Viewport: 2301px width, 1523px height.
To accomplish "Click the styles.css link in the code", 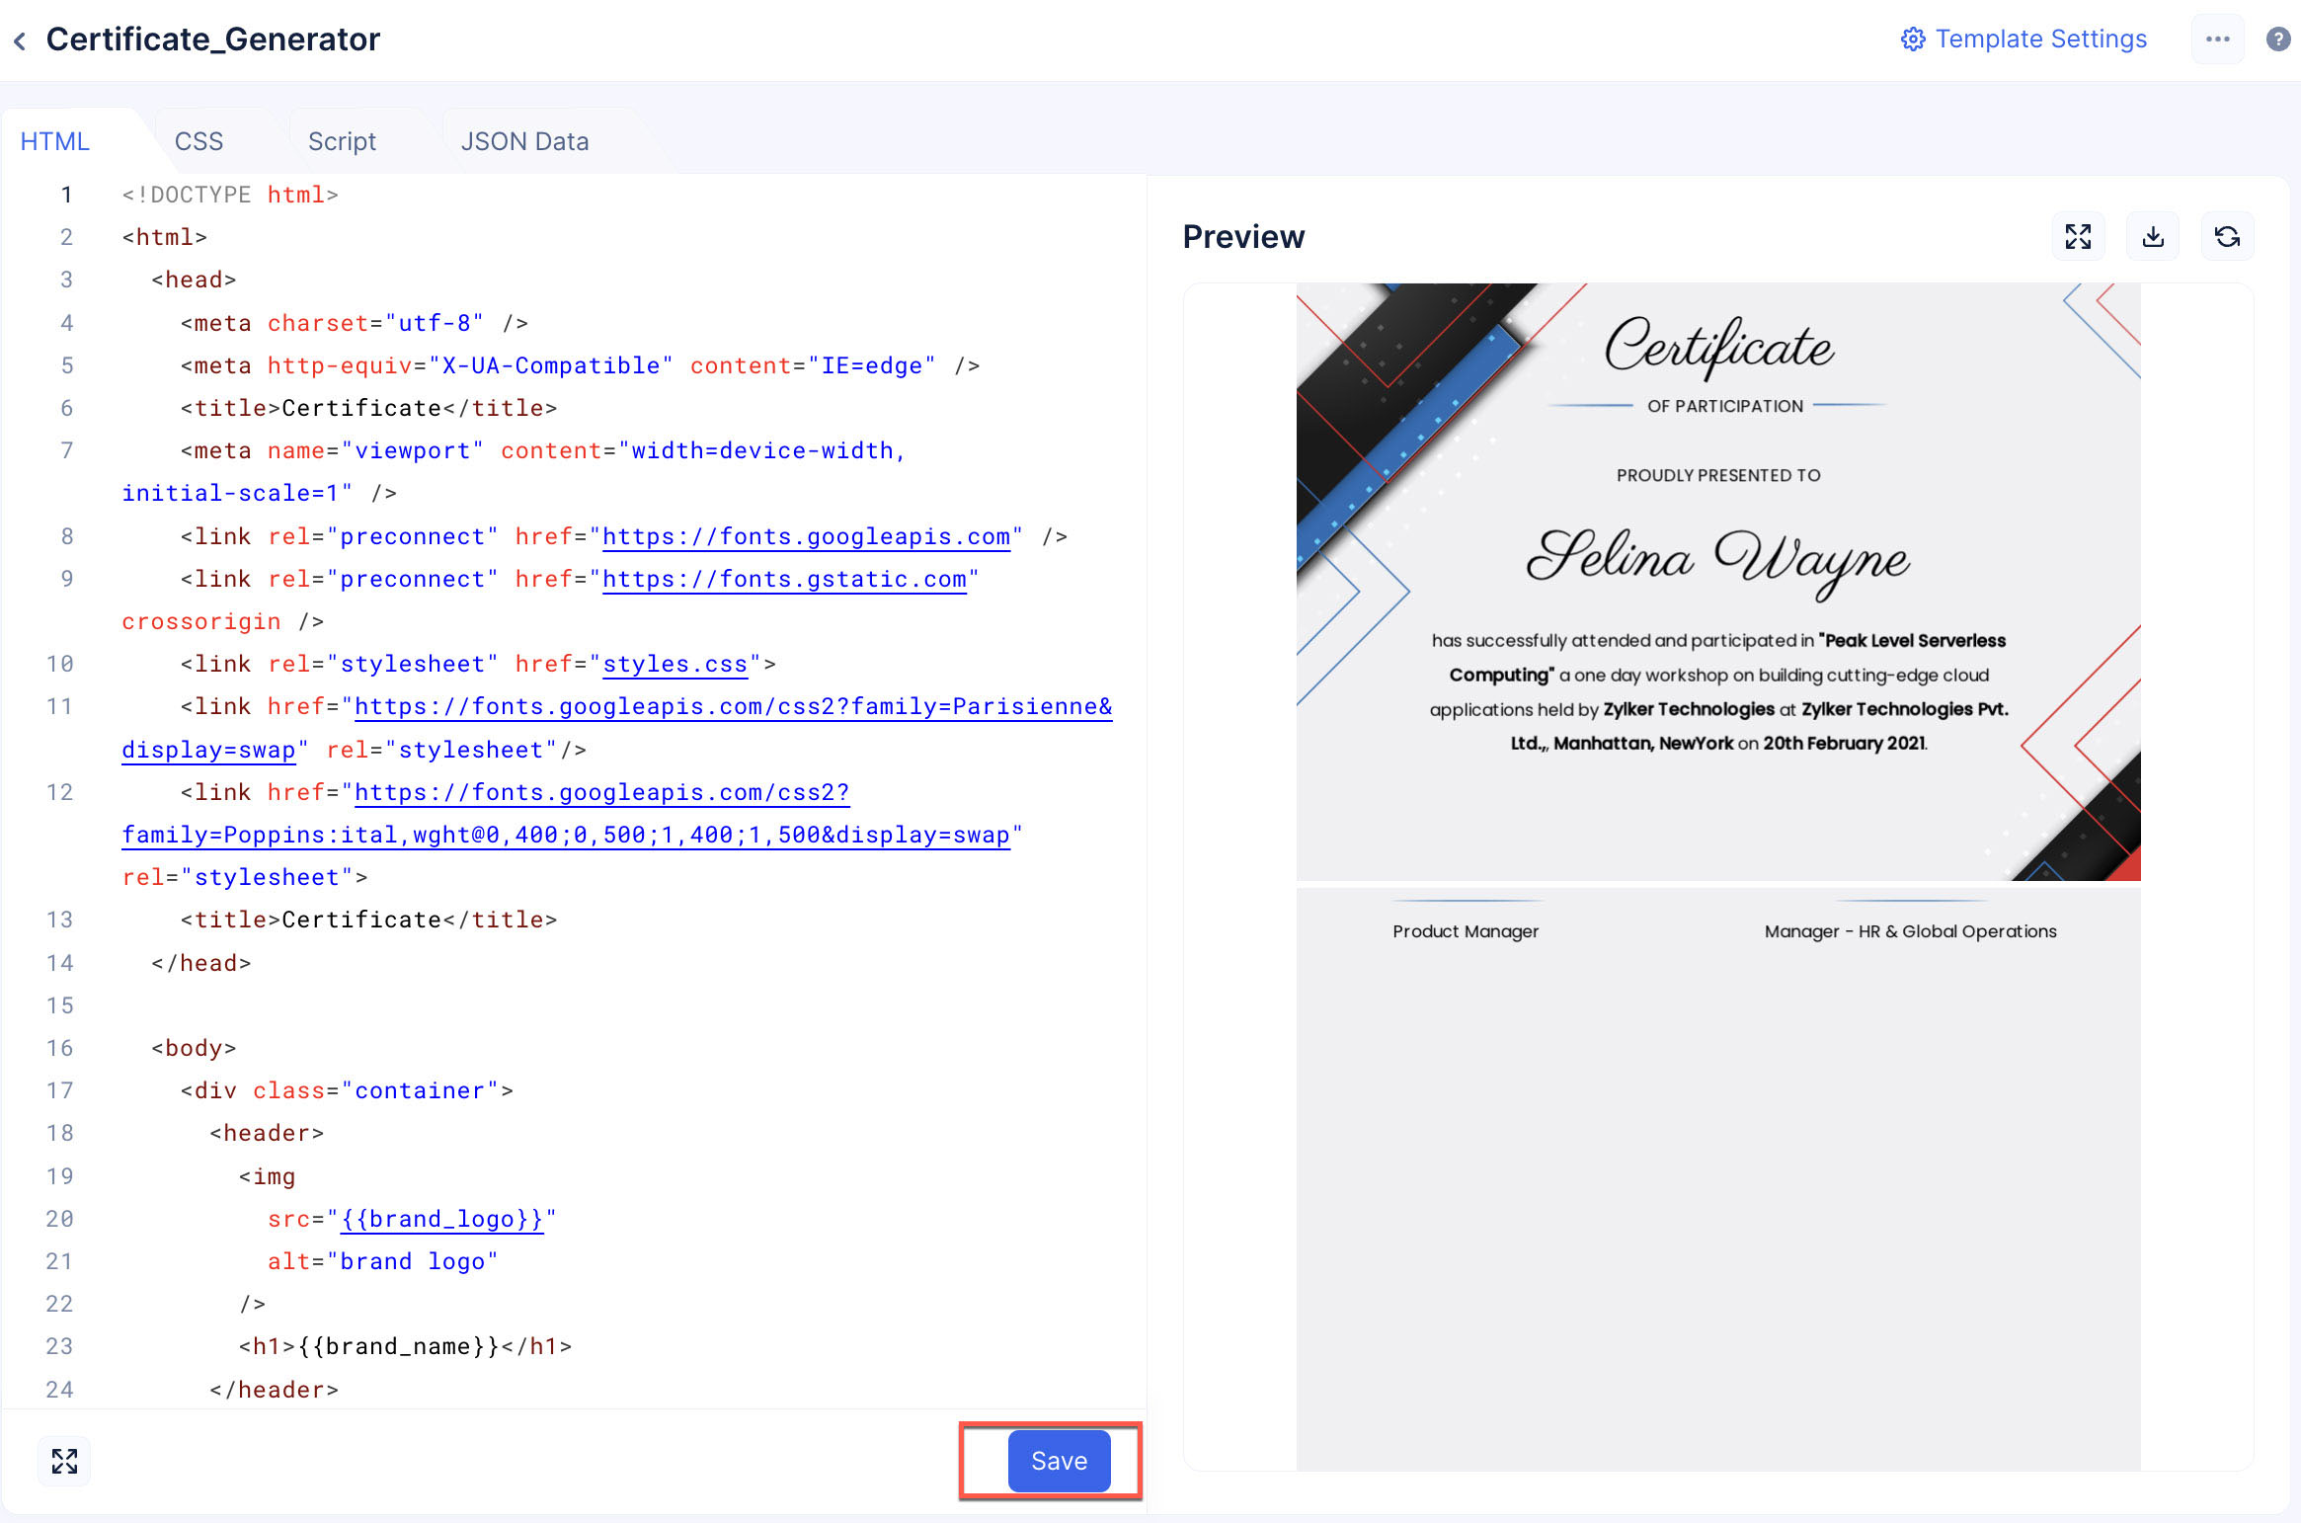I will tap(675, 664).
